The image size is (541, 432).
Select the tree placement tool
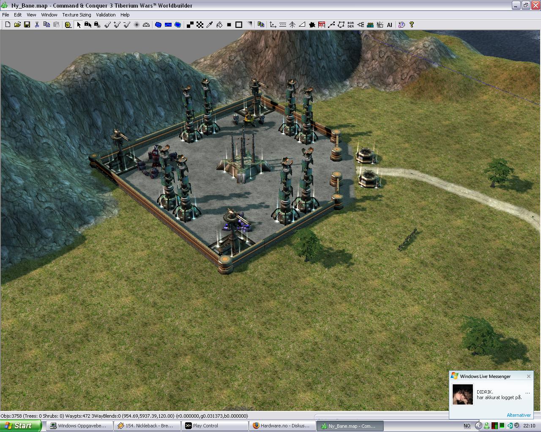(x=292, y=25)
